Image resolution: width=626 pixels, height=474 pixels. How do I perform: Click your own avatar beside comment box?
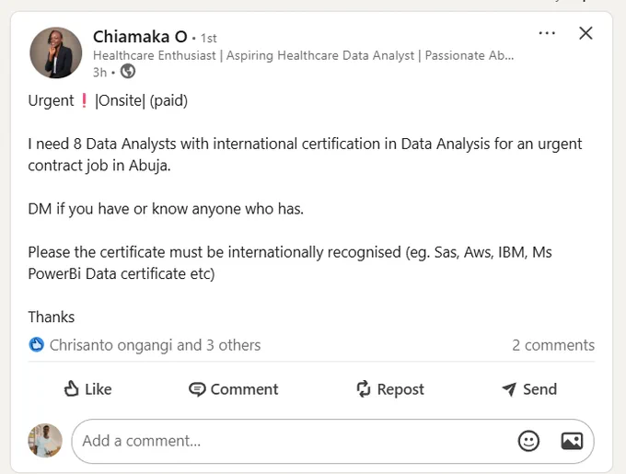[x=45, y=441]
